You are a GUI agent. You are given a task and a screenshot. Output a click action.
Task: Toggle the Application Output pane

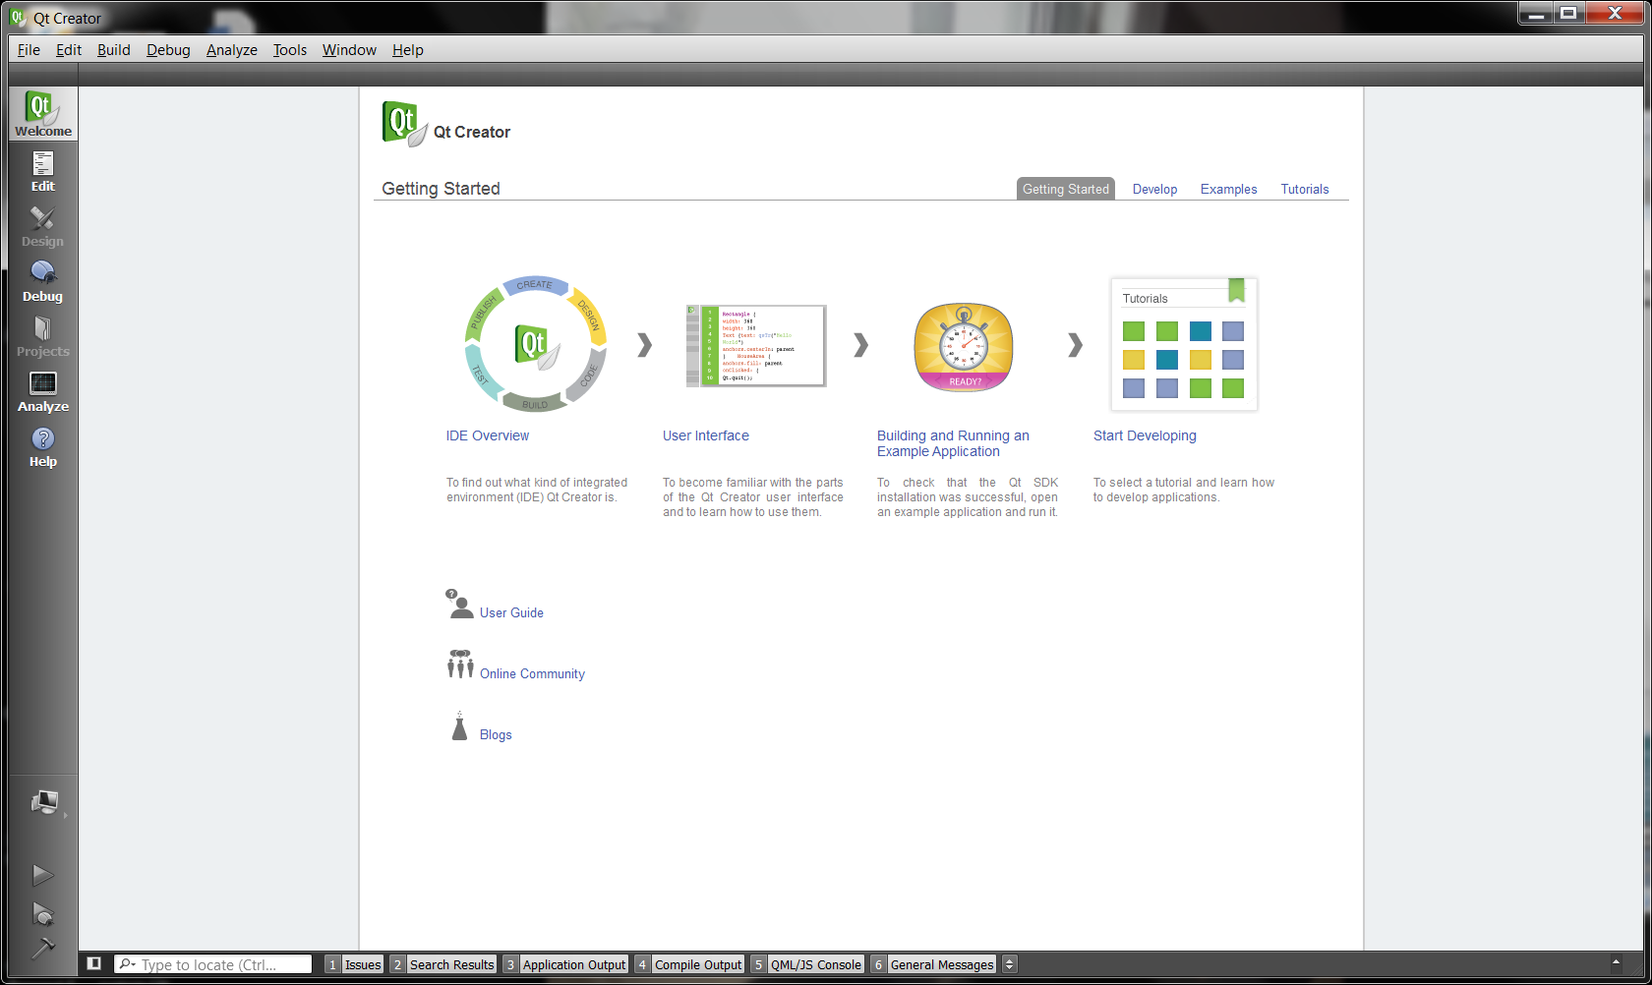click(565, 964)
